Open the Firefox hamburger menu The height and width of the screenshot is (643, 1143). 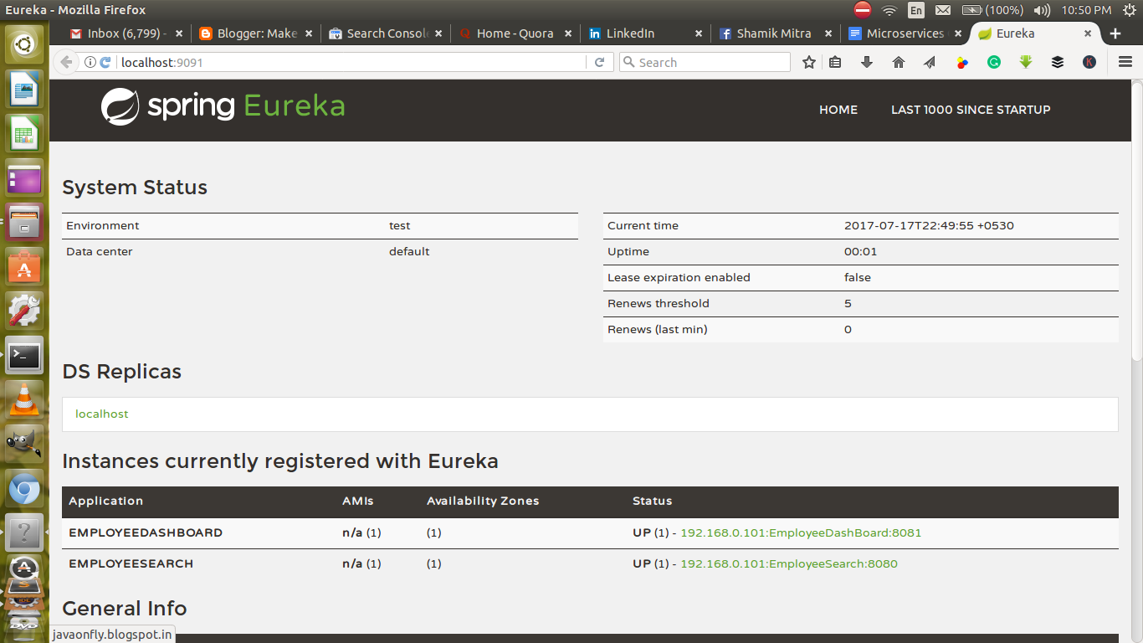(x=1125, y=62)
